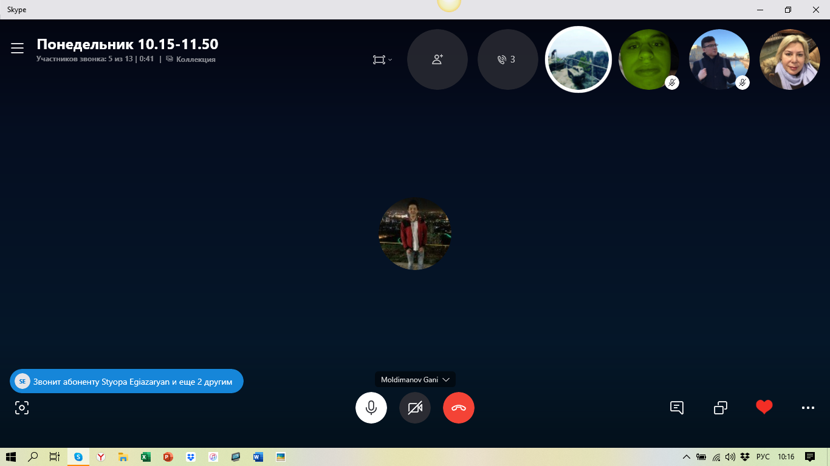
Task: Send a heart reaction
Action: click(764, 407)
